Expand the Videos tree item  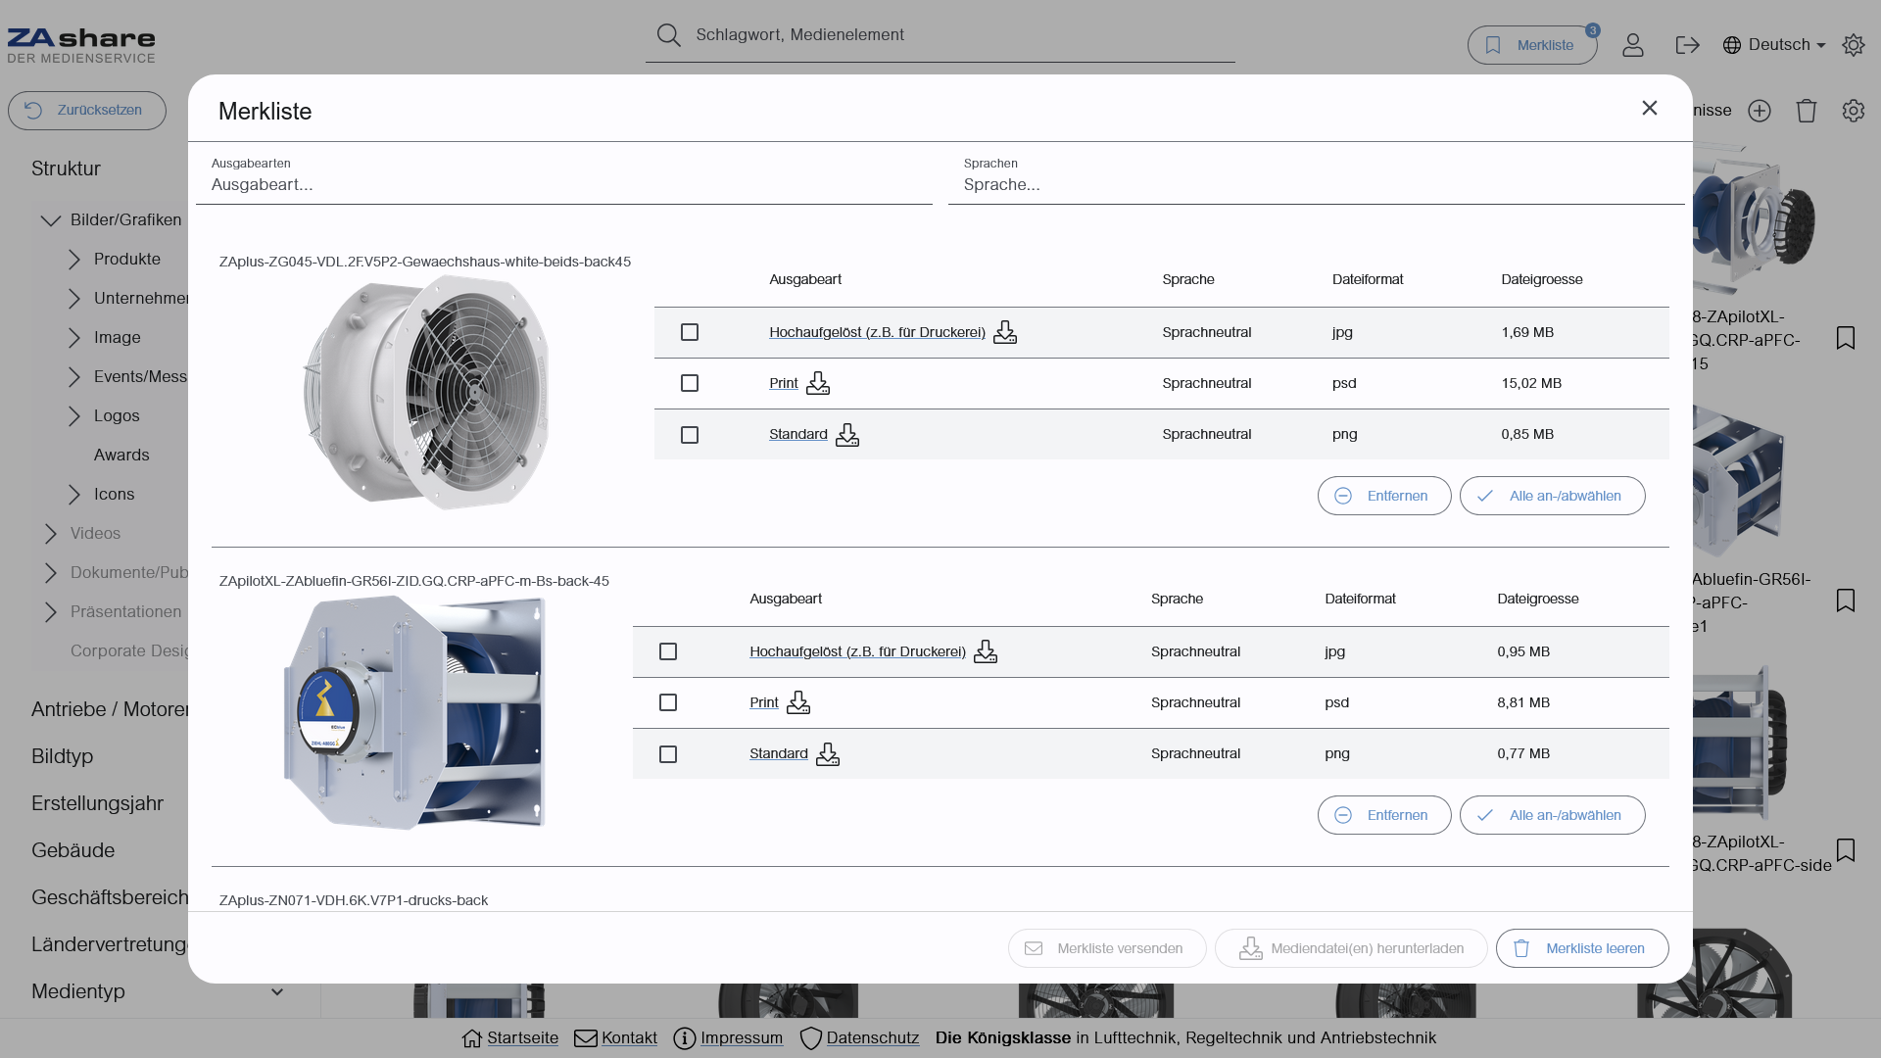coord(51,534)
